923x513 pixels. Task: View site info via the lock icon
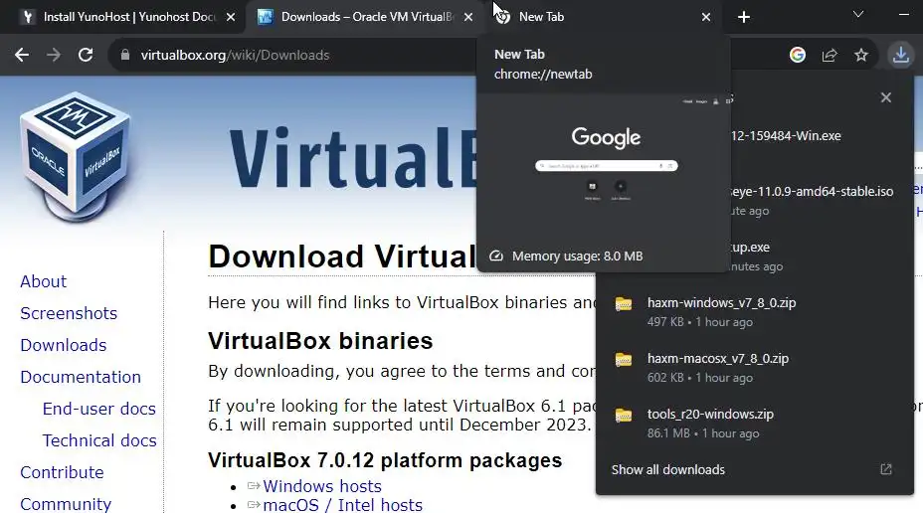[x=124, y=55]
